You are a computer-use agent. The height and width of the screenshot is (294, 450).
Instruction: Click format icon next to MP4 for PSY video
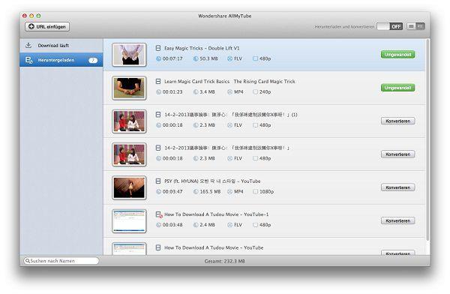[x=229, y=191]
